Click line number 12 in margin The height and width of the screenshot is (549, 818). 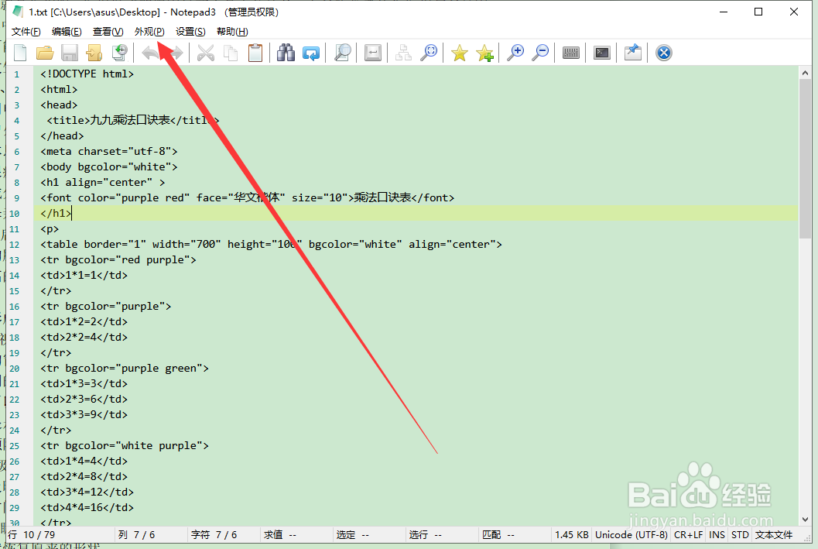(x=14, y=245)
